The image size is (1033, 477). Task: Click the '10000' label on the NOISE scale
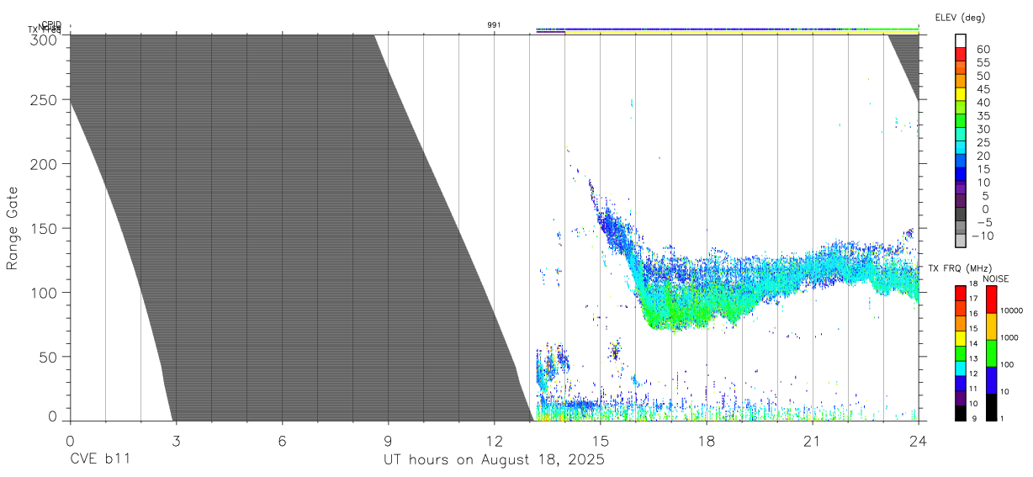(1010, 310)
